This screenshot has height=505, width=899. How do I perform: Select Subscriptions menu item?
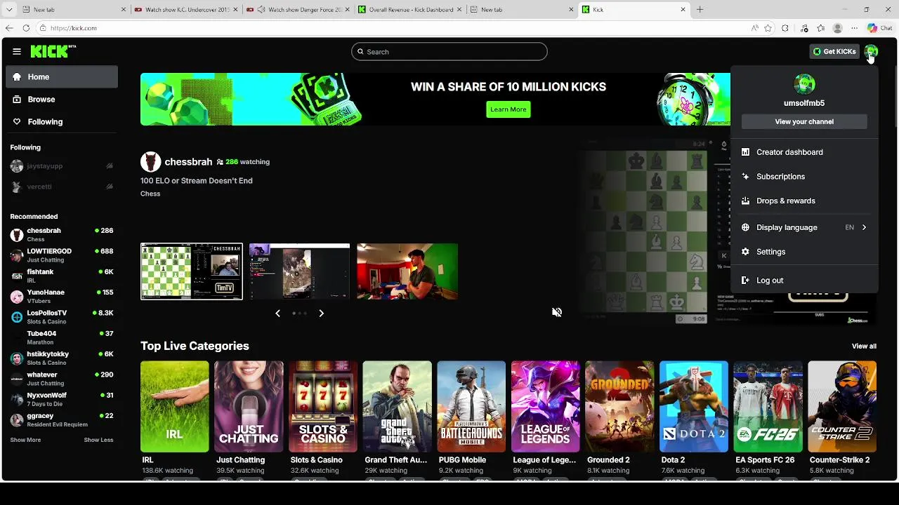804,177
